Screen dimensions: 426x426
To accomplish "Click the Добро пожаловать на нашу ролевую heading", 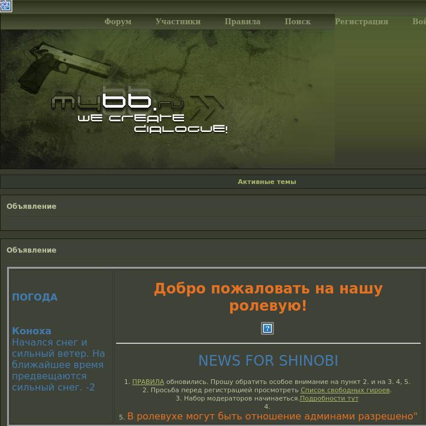I will point(268,297).
